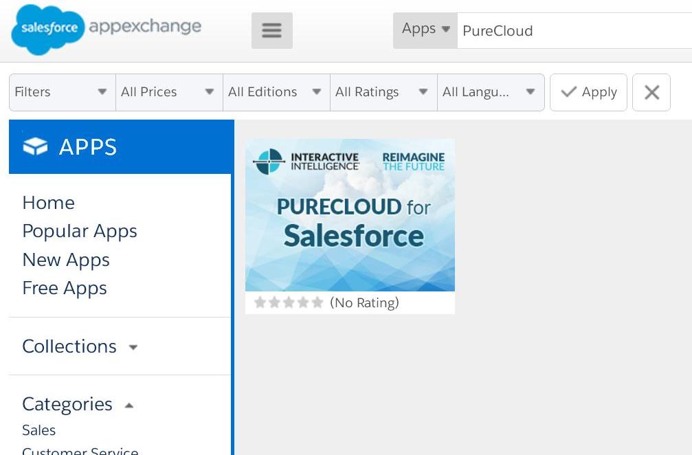The image size is (692, 455).
Task: Click the Apply checkmark button
Action: click(x=588, y=92)
